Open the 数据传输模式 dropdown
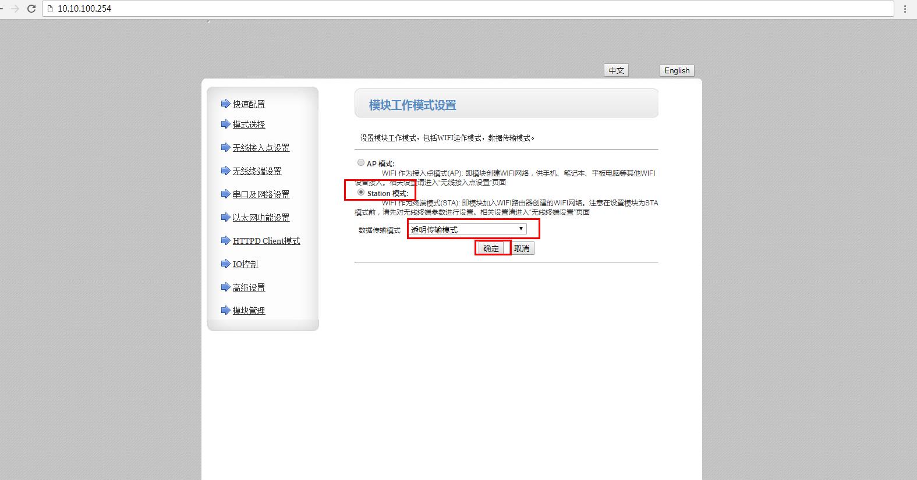Screen dimensions: 917x480 coord(468,229)
